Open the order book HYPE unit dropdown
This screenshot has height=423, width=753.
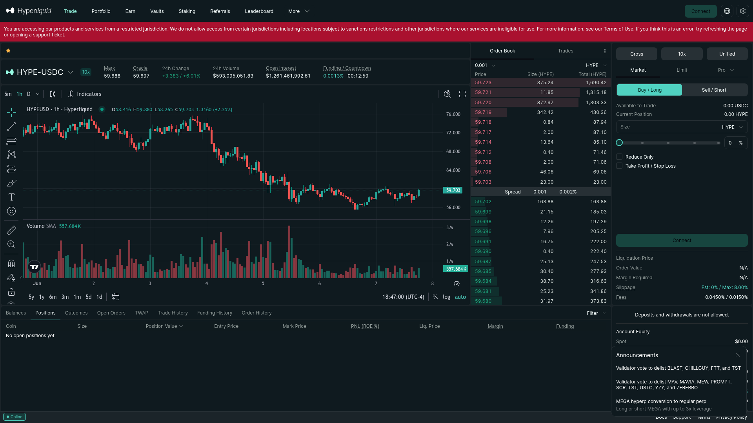596,65
